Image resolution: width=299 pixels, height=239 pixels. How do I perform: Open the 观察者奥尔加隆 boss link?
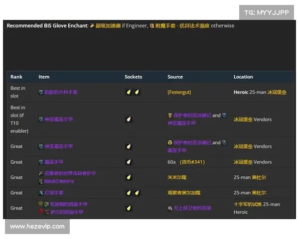(184, 193)
